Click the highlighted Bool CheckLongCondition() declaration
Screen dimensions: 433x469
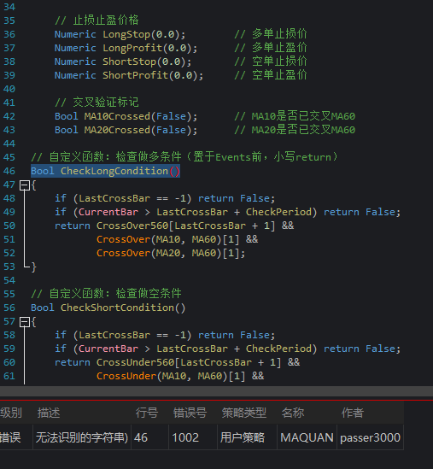pos(105,171)
